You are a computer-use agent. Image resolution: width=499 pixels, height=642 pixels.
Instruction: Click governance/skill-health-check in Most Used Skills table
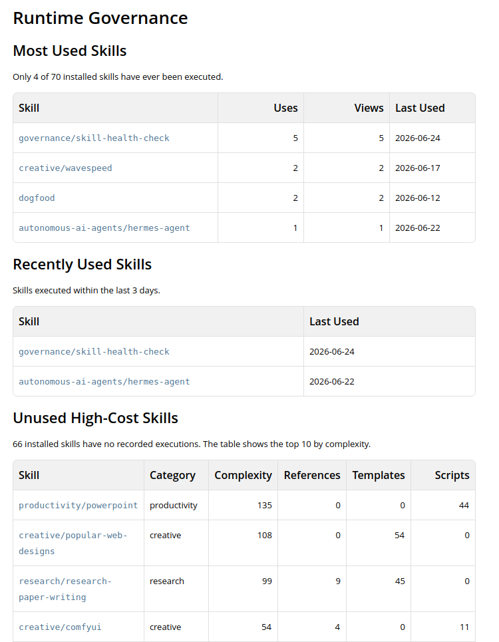[x=94, y=138]
